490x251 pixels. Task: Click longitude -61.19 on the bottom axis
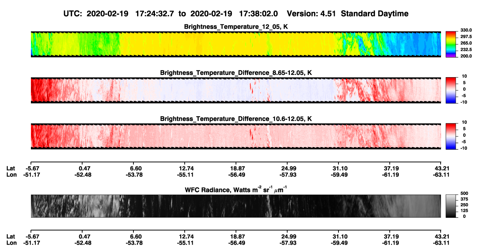coord(390,243)
